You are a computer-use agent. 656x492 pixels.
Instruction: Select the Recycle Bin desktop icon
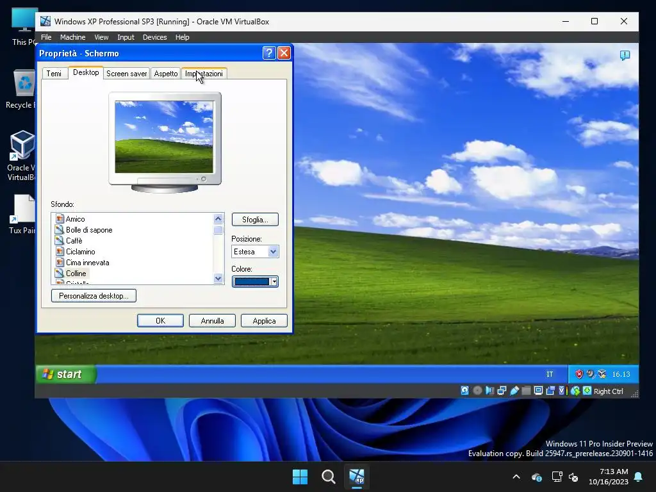(x=22, y=89)
